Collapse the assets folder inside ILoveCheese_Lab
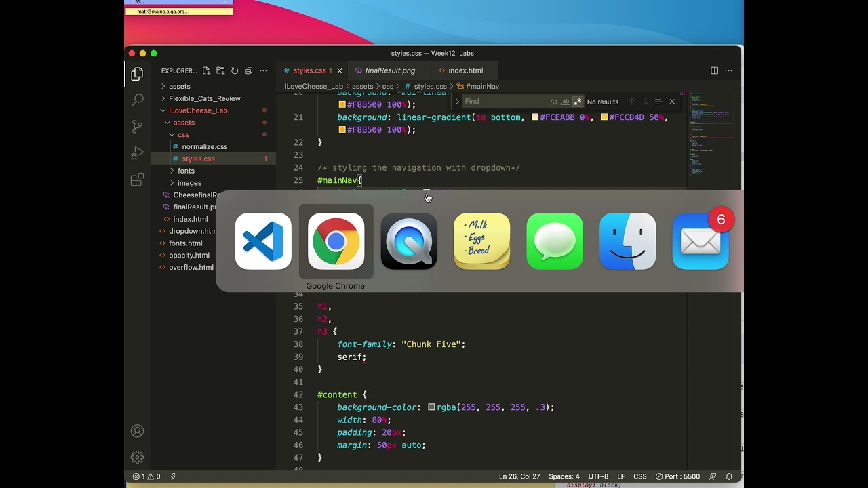The height and width of the screenshot is (488, 868). coord(184,123)
